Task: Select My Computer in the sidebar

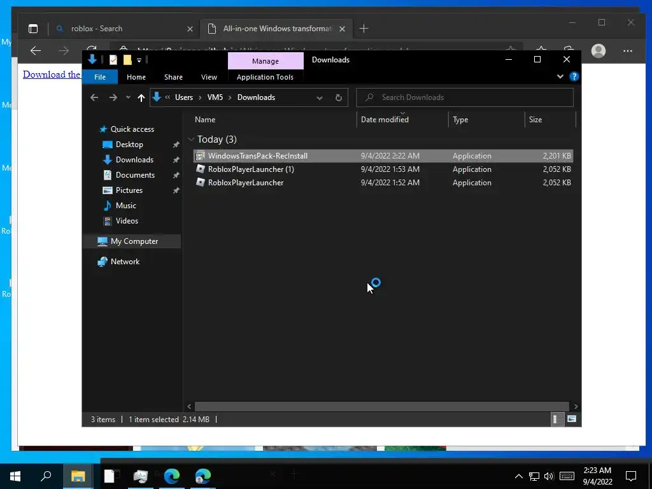Action: click(x=134, y=241)
